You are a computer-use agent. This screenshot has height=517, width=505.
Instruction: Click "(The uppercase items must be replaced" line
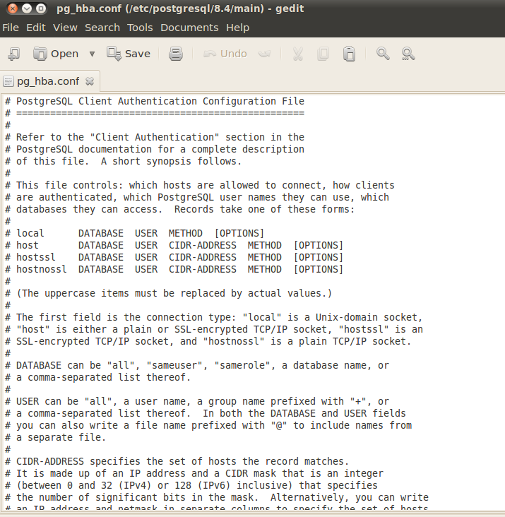point(168,293)
